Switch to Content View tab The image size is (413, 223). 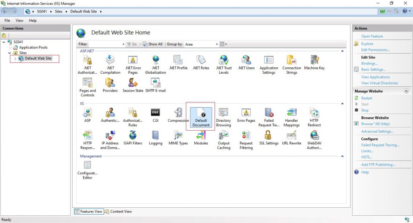[119, 211]
